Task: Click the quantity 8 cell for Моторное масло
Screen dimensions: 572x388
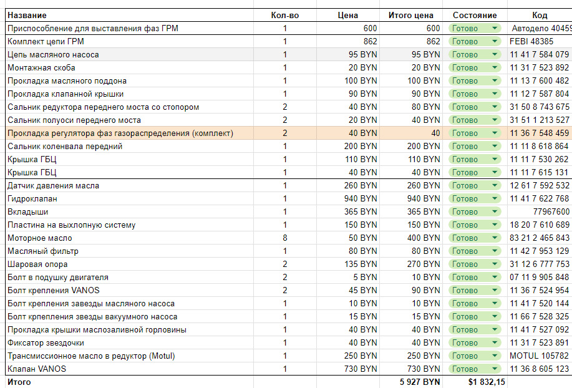Action: pos(284,238)
